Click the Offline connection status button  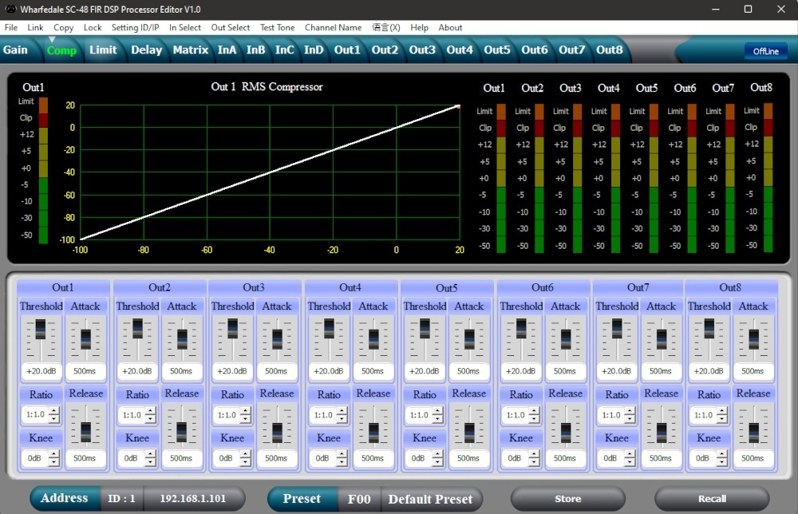coord(766,51)
